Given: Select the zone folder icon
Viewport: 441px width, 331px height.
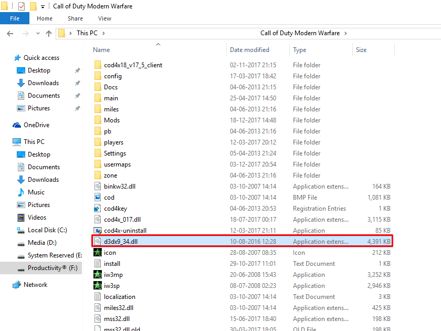Looking at the screenshot, I should pos(98,175).
